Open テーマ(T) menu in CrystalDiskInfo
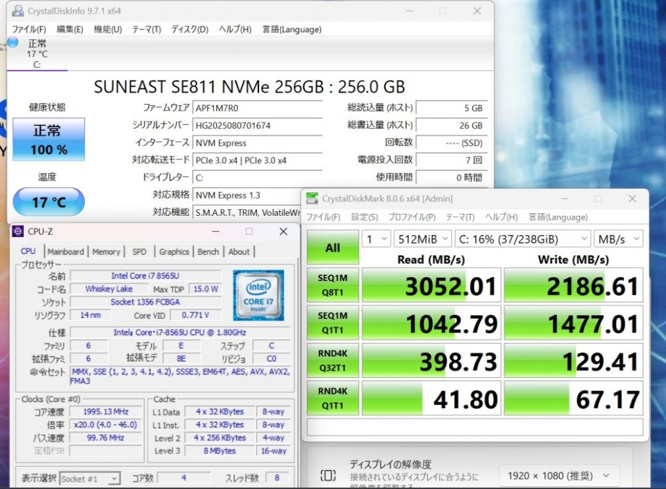 coord(147,29)
